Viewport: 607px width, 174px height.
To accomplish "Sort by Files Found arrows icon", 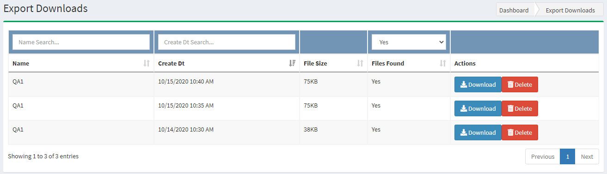I will pyautogui.click(x=443, y=63).
